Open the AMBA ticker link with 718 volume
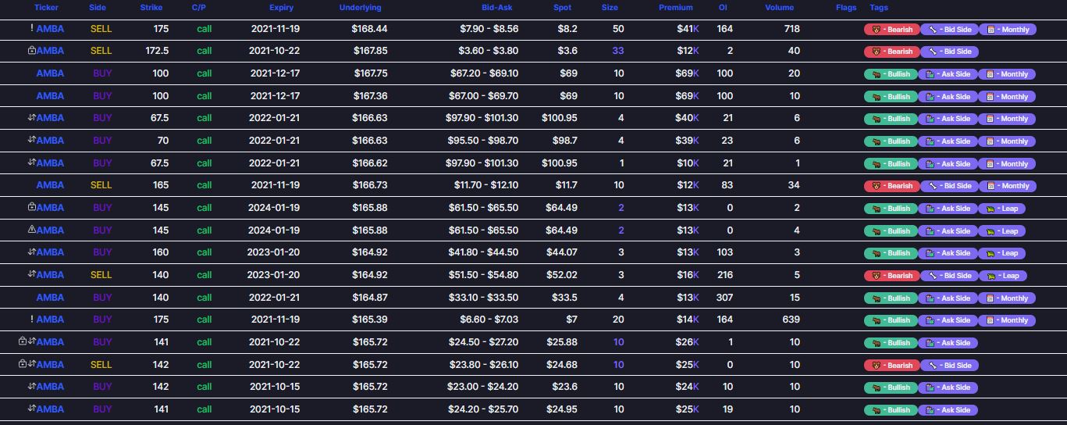Viewport: 1067px width, 425px height. tap(50, 29)
